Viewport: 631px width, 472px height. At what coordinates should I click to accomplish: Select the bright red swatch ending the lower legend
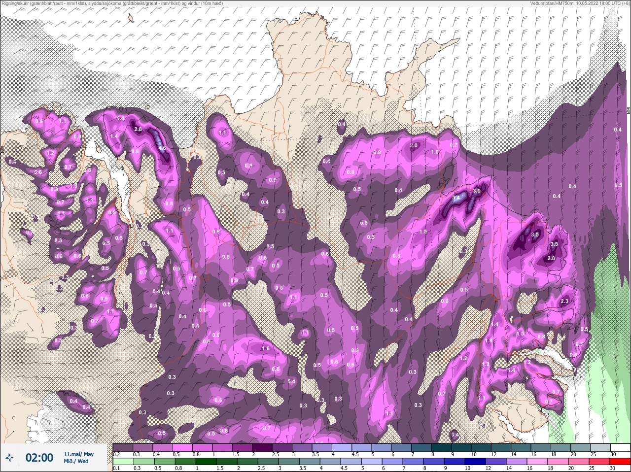(621, 462)
